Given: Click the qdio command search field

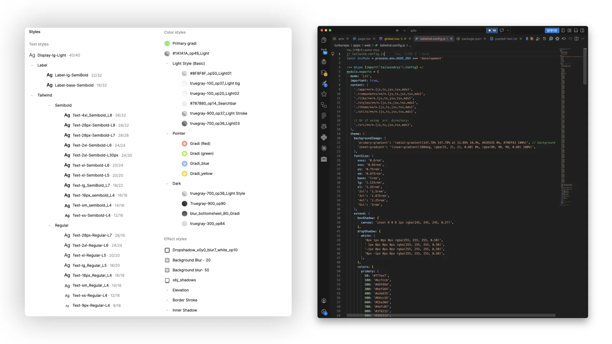Looking at the screenshot, I should click(x=447, y=31).
